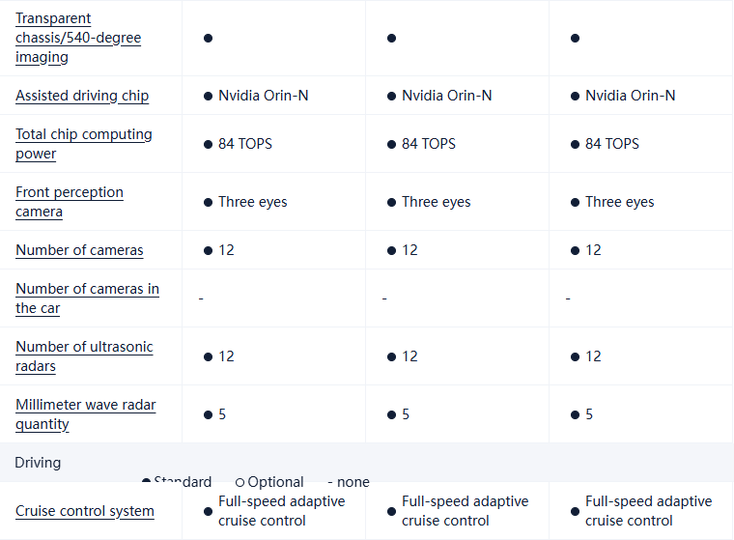Click Three eyes in the last column
This screenshot has height=540, width=734.
619,202
